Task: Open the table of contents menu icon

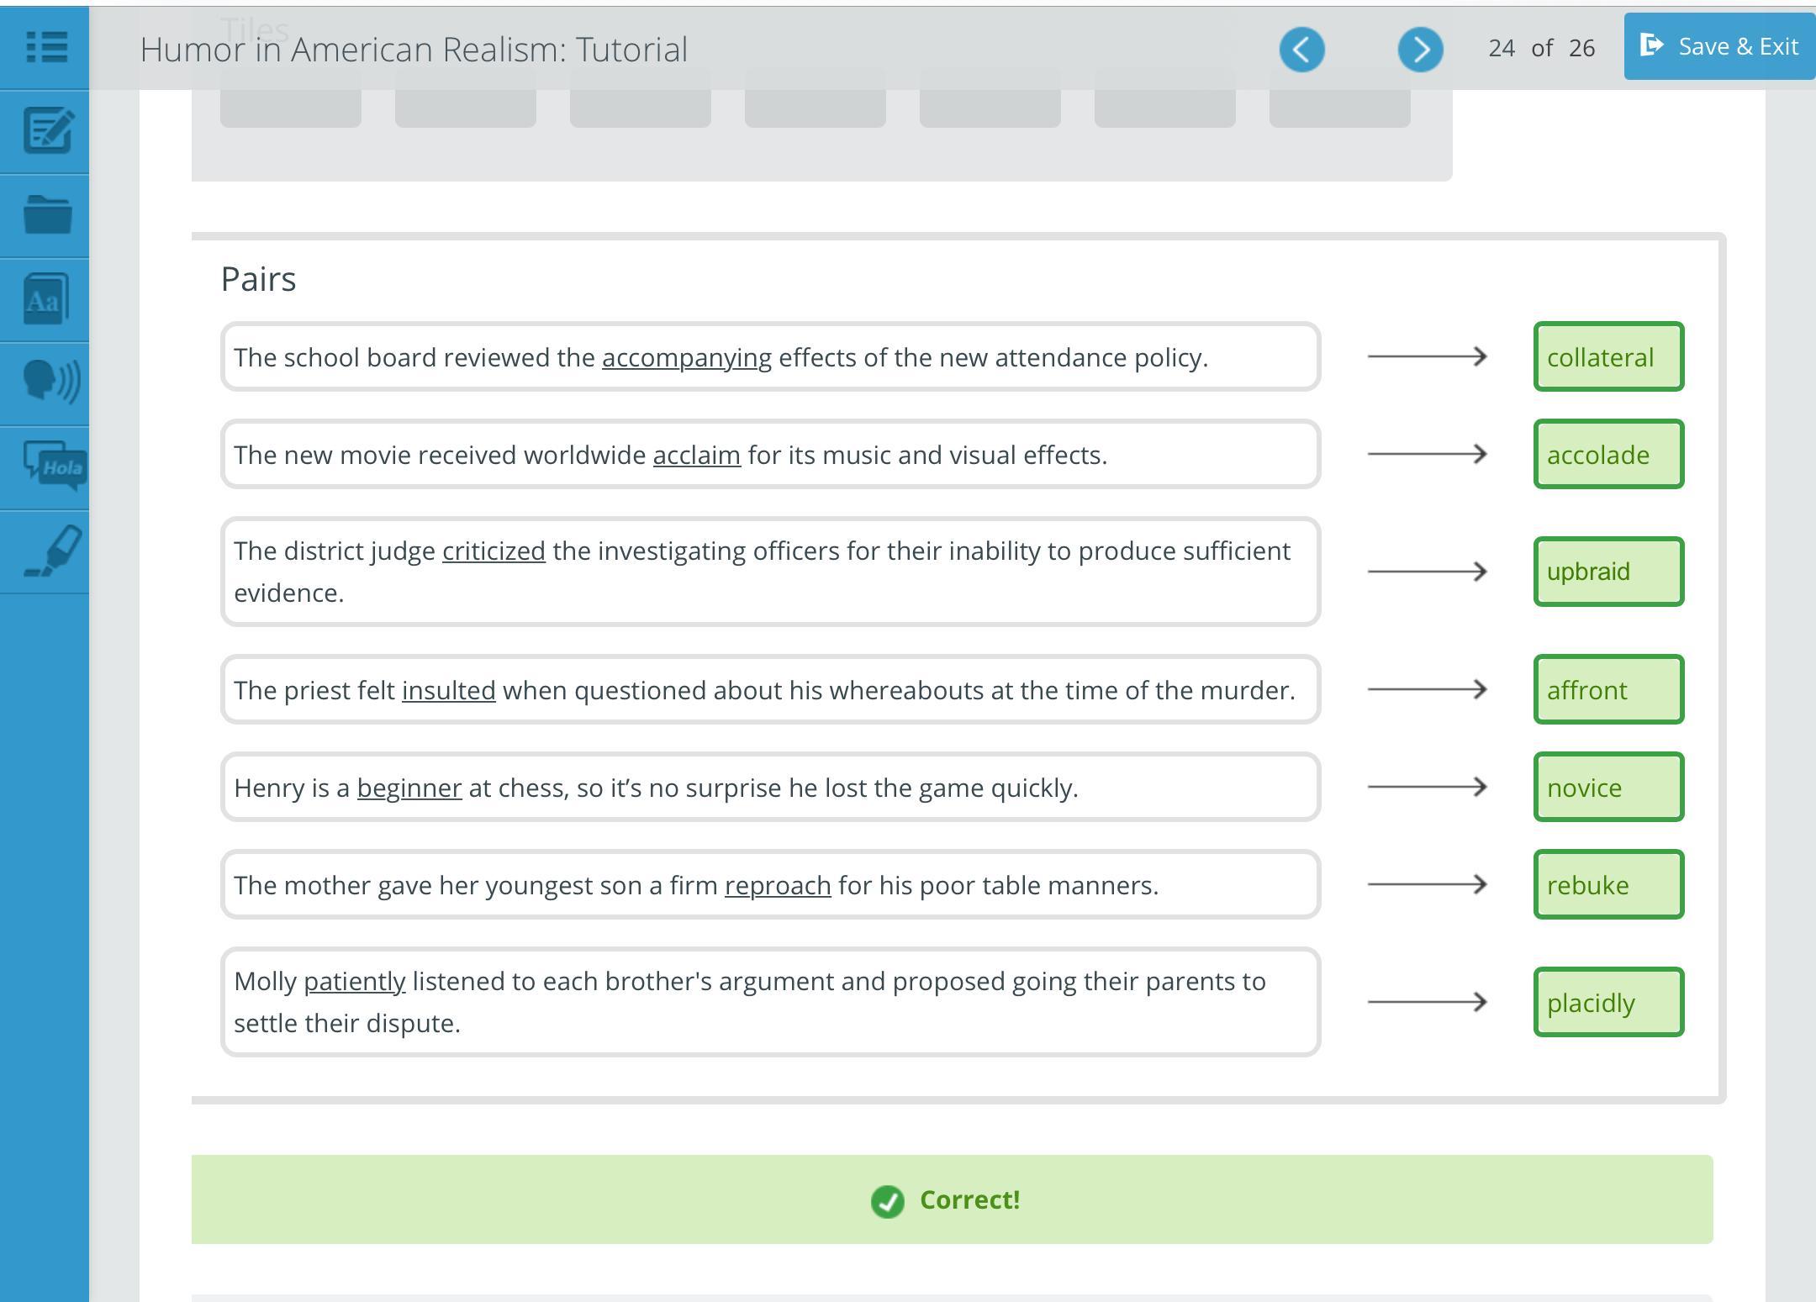Action: click(x=46, y=47)
